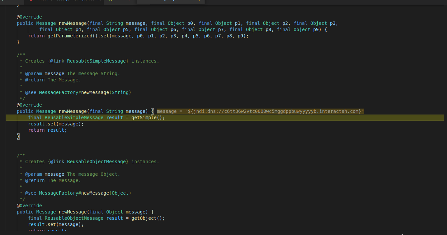
Task: Click the ReusableSimpleMessage type in highlighted line
Action: (74, 117)
